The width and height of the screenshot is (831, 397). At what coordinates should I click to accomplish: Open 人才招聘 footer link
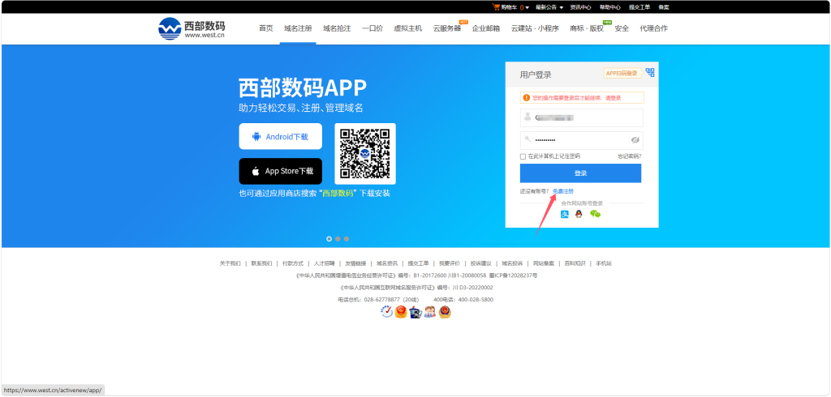coord(324,263)
